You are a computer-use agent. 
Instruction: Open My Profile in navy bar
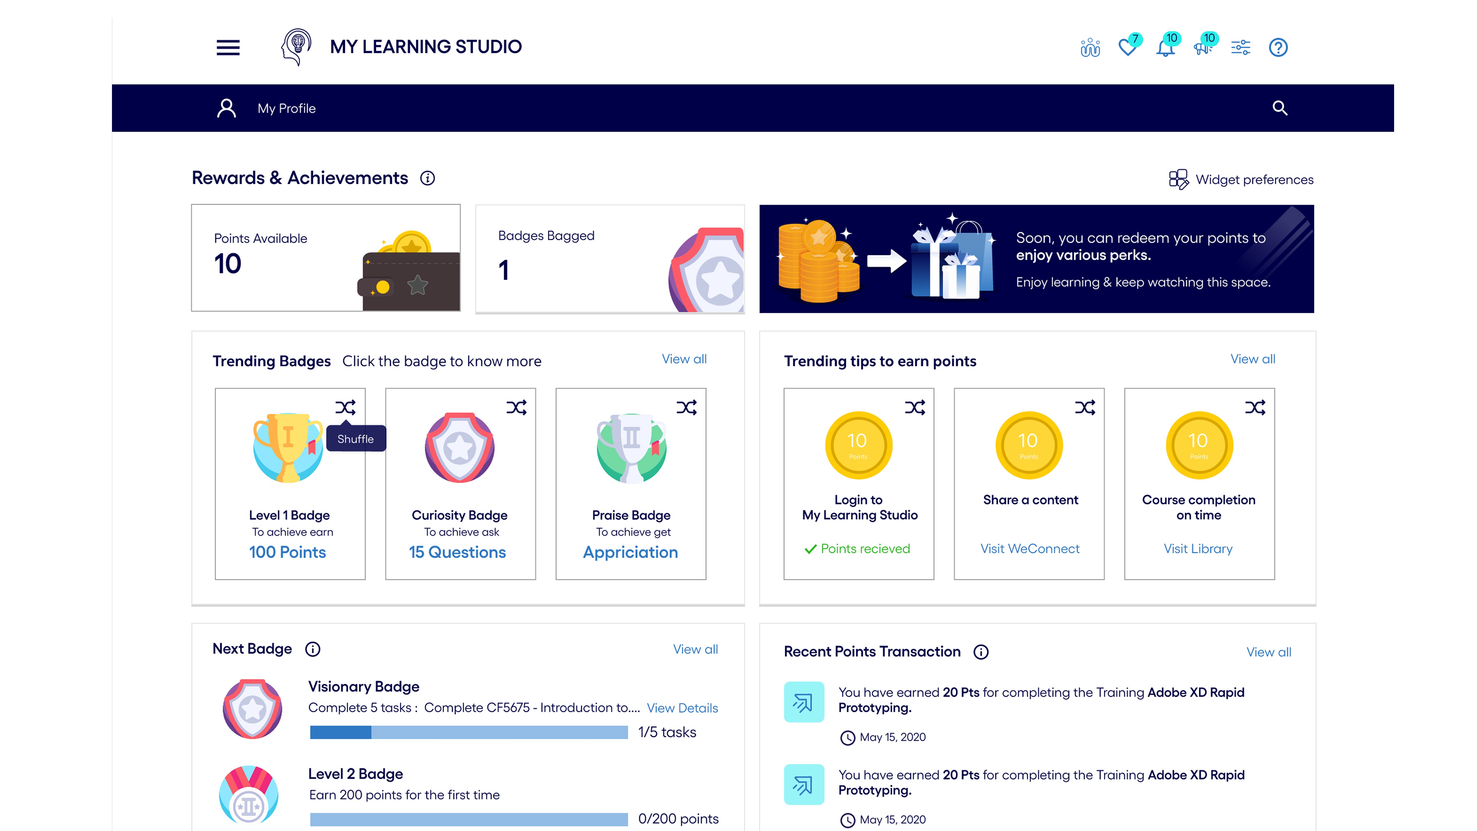click(x=286, y=108)
